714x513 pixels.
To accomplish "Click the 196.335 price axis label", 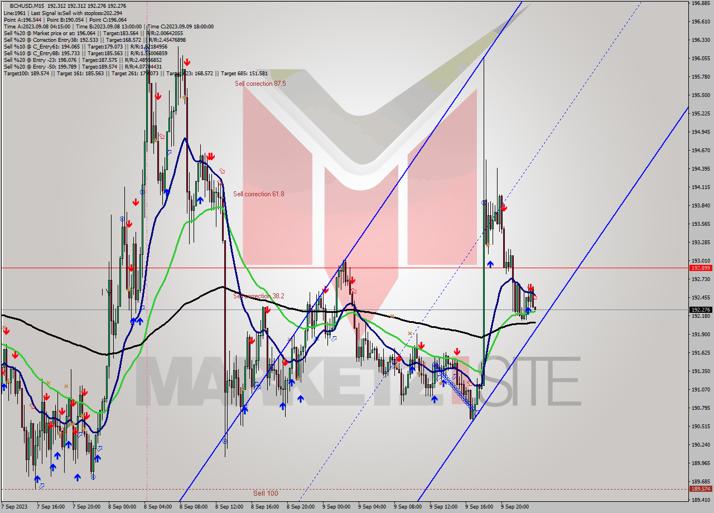I will 700,40.
